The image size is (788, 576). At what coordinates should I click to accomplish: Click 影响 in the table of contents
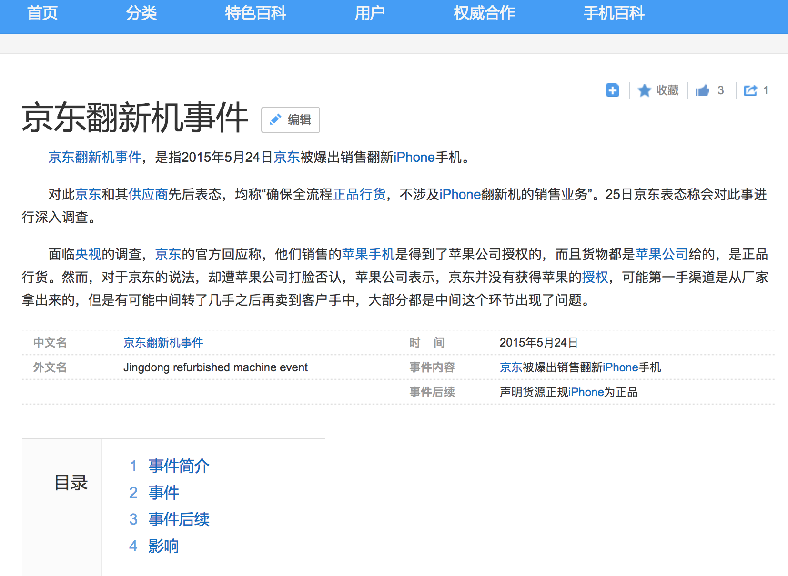click(163, 546)
